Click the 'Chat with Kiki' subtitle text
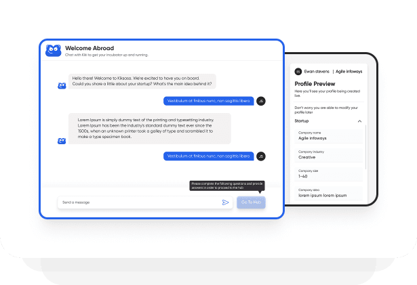The image size is (417, 285). click(x=106, y=55)
